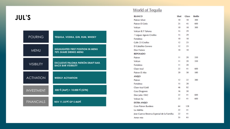Select the NSV 11.337€ GP 5.460€ box
The image size is (230, 129).
coord(80,102)
